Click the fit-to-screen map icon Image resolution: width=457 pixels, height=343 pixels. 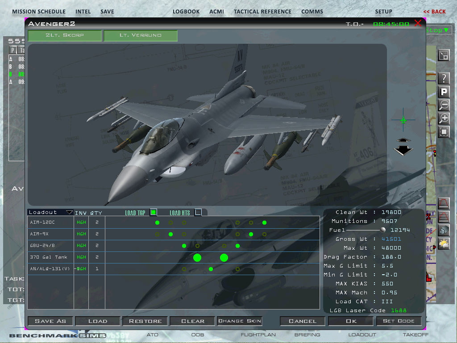pos(444,132)
